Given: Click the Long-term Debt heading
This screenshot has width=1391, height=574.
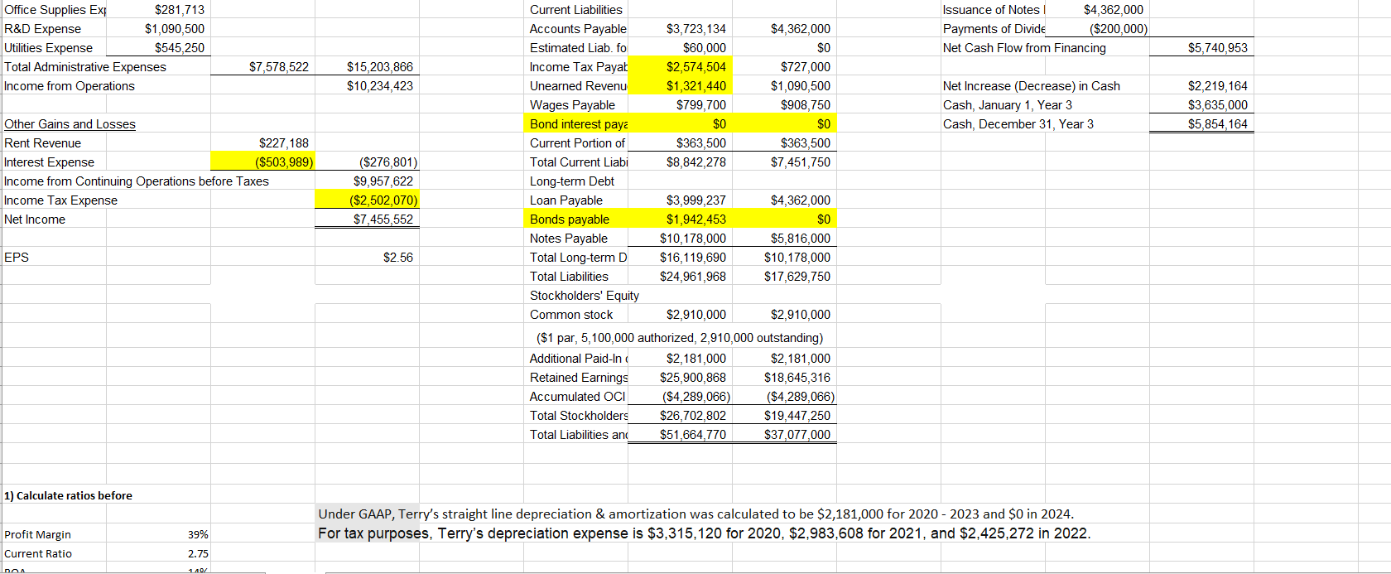Looking at the screenshot, I should [572, 181].
